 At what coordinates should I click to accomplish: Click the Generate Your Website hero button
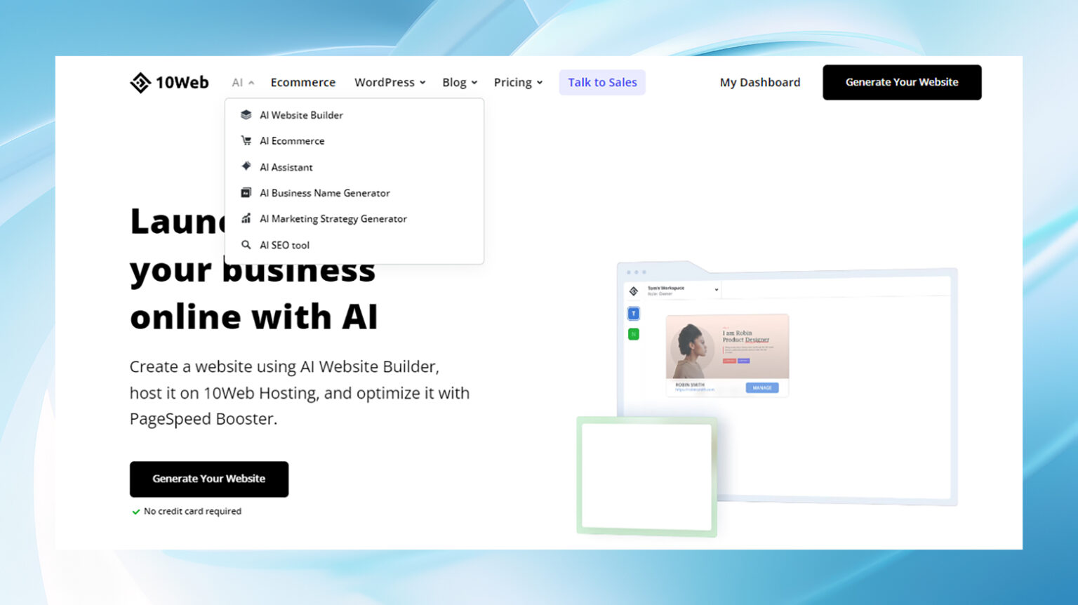coord(208,479)
